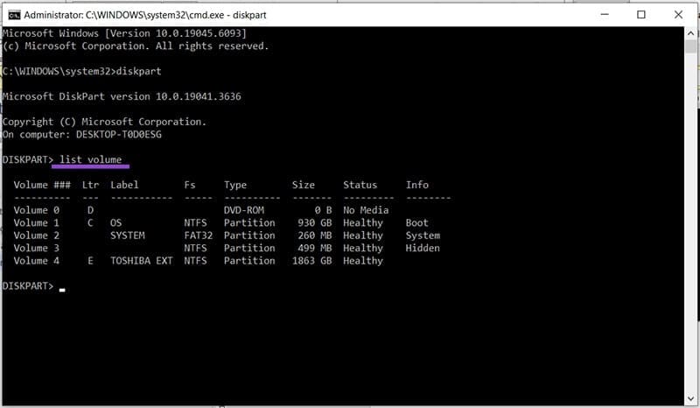The image size is (700, 408).
Task: Click the scrollbar up arrow
Action: pyautogui.click(x=690, y=33)
